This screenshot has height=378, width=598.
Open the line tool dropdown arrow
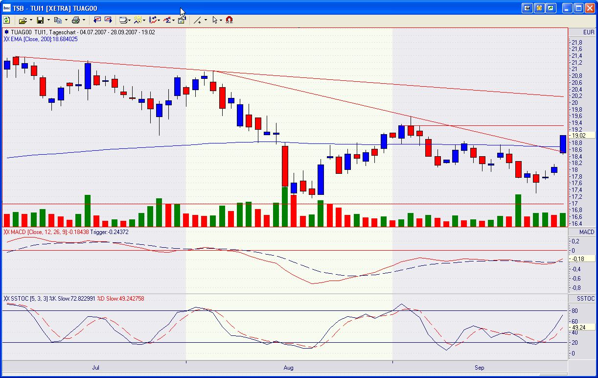point(206,20)
